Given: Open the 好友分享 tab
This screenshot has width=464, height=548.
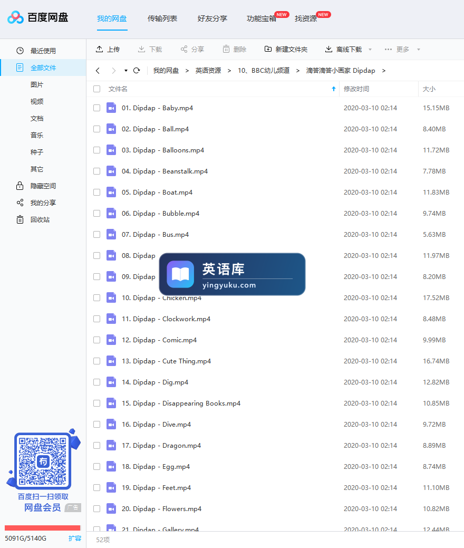Looking at the screenshot, I should point(212,18).
